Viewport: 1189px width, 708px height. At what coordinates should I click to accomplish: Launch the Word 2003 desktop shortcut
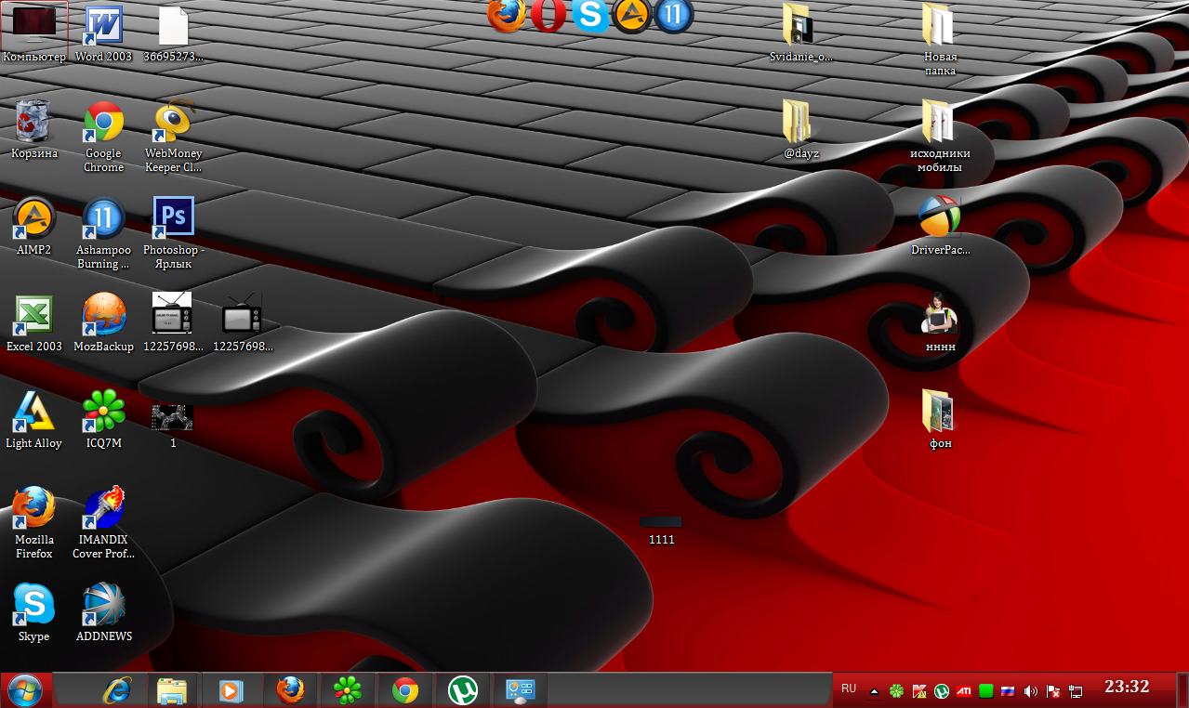103,33
